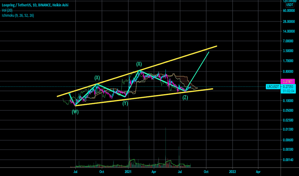Click the 28.00000 price axis level
Screen dimensions: 299x176
[x=289, y=21]
